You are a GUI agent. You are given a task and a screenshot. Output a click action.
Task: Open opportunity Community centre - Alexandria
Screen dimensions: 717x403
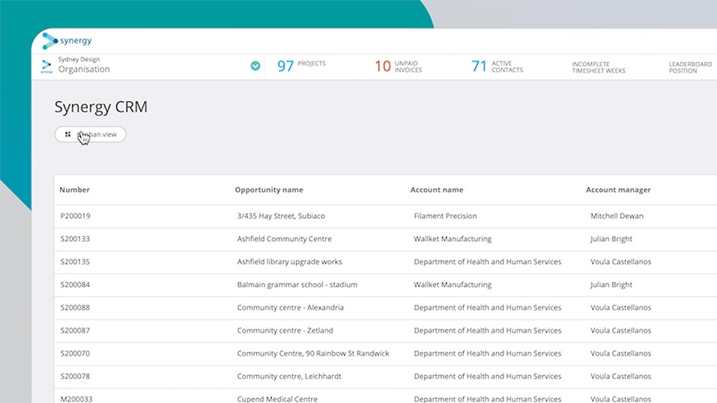coord(291,307)
